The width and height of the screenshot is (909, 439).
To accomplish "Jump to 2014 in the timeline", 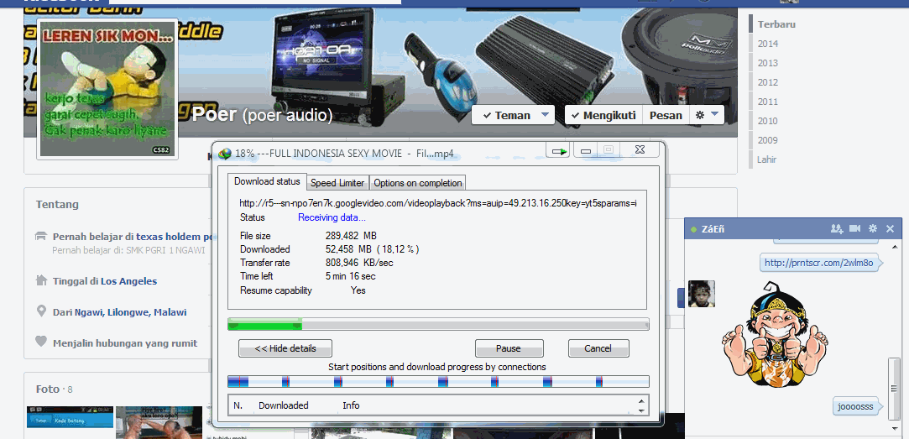I will point(767,44).
